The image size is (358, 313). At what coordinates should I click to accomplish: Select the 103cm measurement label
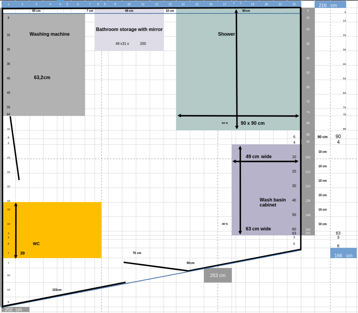click(57, 290)
